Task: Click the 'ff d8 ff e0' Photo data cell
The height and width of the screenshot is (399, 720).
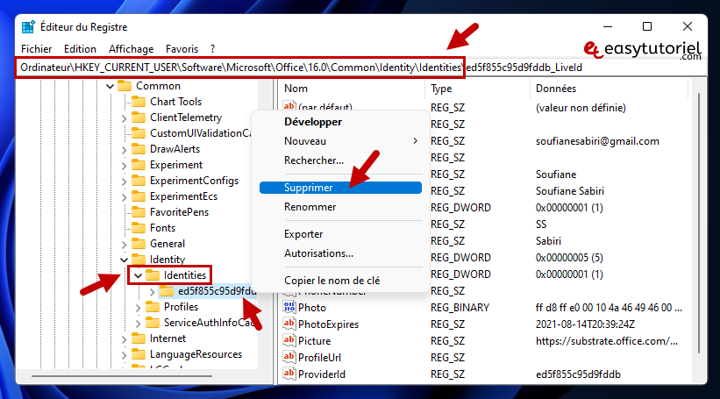Action: 609,307
